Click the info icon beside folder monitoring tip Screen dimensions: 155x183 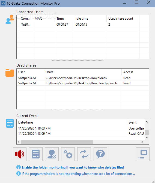19,167
